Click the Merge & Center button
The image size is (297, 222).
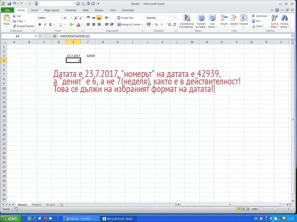128,24
